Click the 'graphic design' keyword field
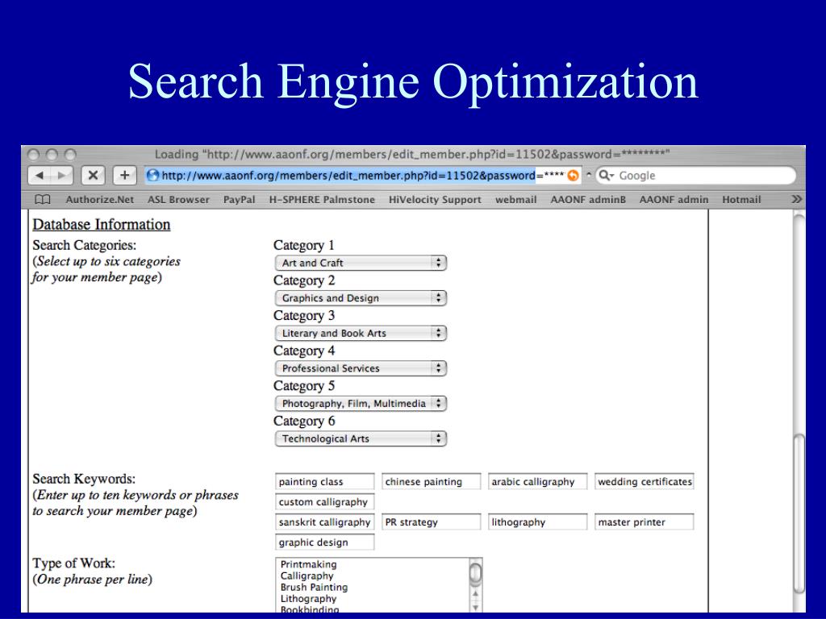826x619 pixels. click(324, 542)
